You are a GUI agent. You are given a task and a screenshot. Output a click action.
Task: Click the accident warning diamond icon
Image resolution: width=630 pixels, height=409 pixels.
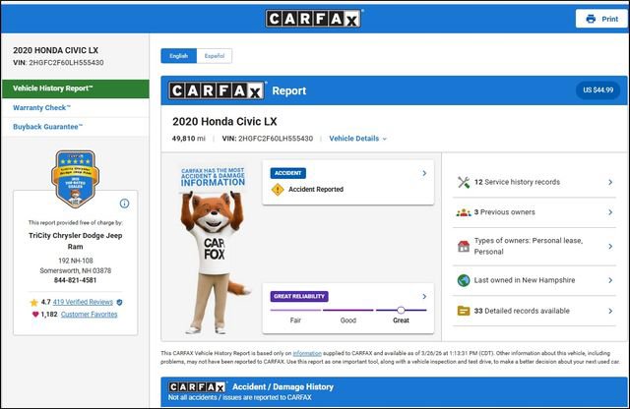tap(278, 189)
